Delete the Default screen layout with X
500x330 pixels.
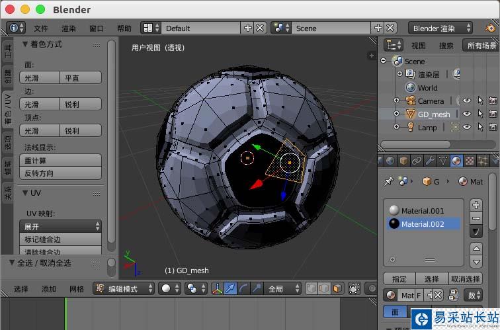tap(260, 28)
